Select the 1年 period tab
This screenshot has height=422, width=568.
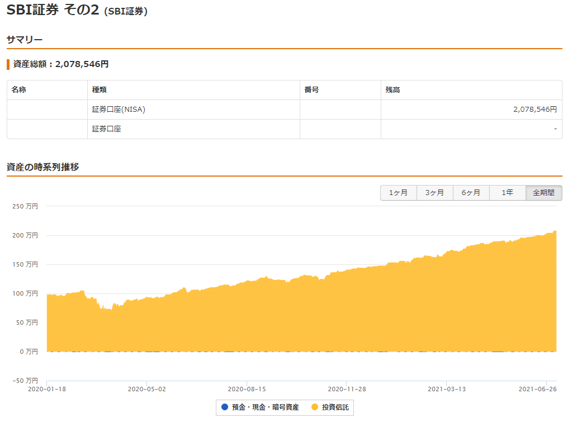click(x=507, y=193)
